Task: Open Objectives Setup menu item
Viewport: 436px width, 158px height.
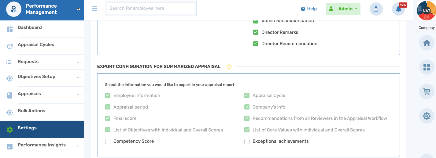Action: (x=42, y=78)
